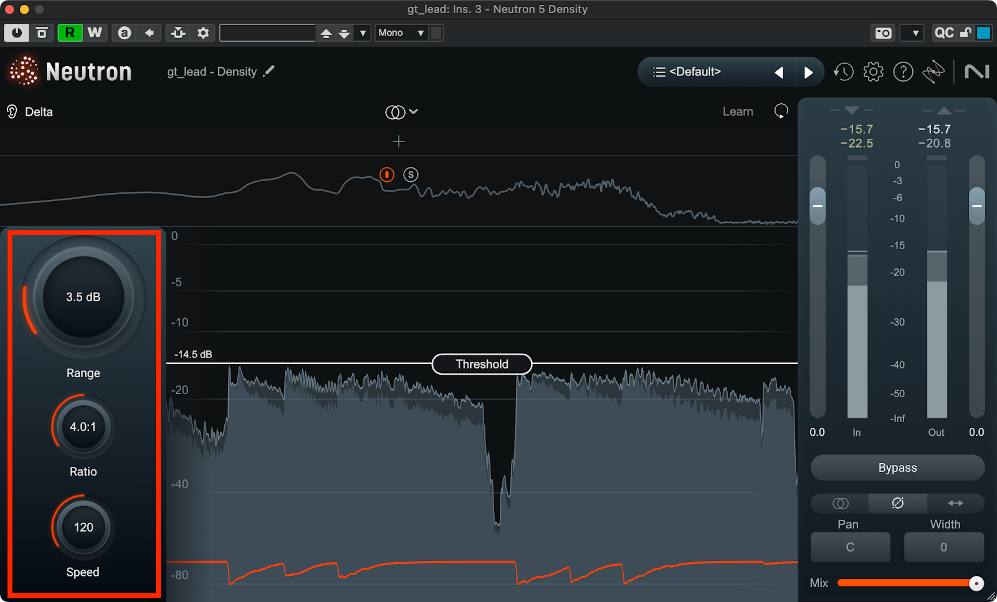Click the camera snapshot icon in toolbar
Image resolution: width=997 pixels, height=602 pixels.
click(883, 33)
